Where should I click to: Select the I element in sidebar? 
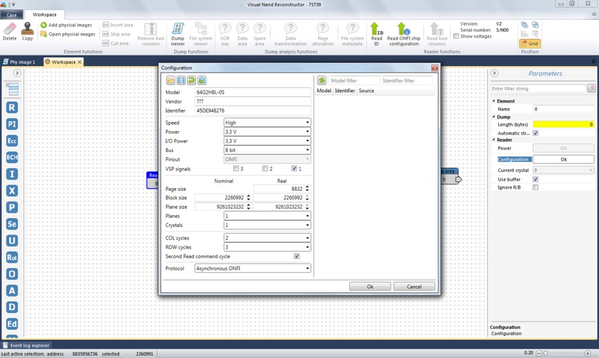(12, 174)
